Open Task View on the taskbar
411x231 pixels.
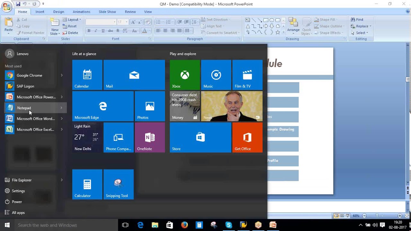(125, 225)
